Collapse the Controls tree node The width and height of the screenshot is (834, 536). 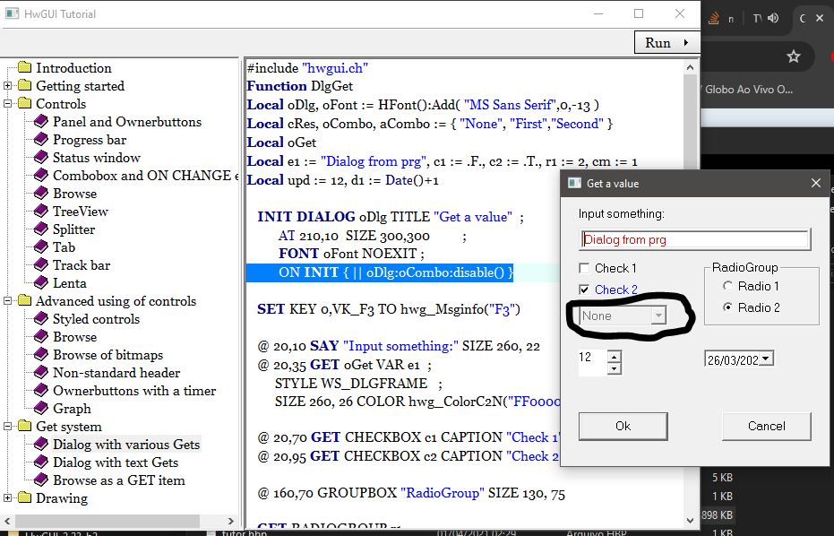[8, 104]
